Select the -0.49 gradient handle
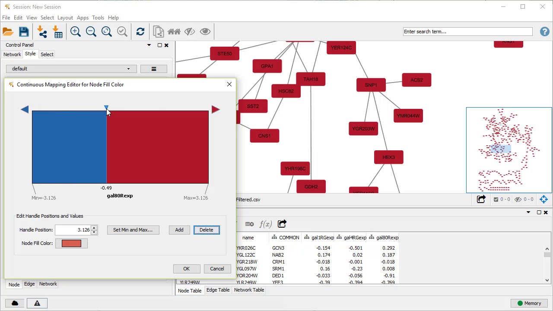Viewport: 553px width, 311px height. (x=106, y=108)
